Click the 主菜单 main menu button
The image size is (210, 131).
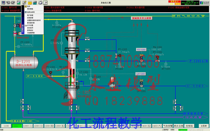pyautogui.click(x=204, y=126)
